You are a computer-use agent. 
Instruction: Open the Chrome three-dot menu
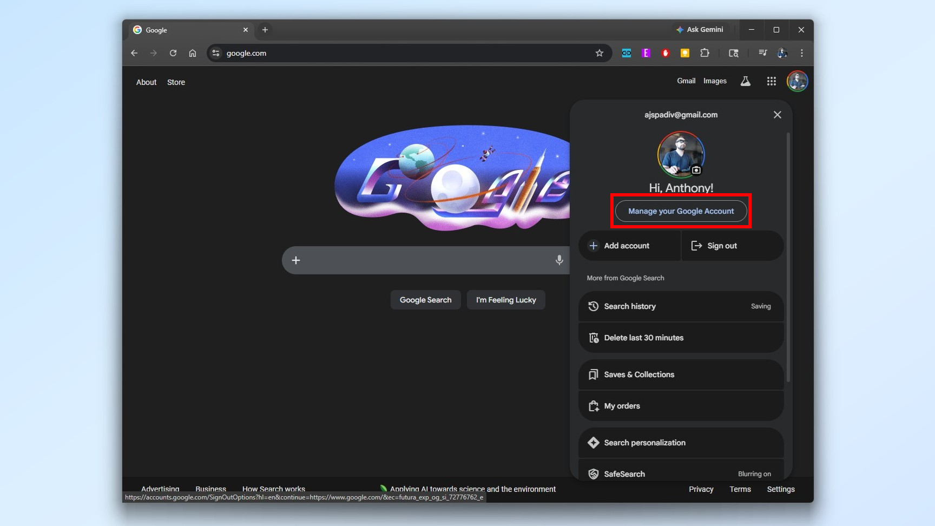(801, 52)
